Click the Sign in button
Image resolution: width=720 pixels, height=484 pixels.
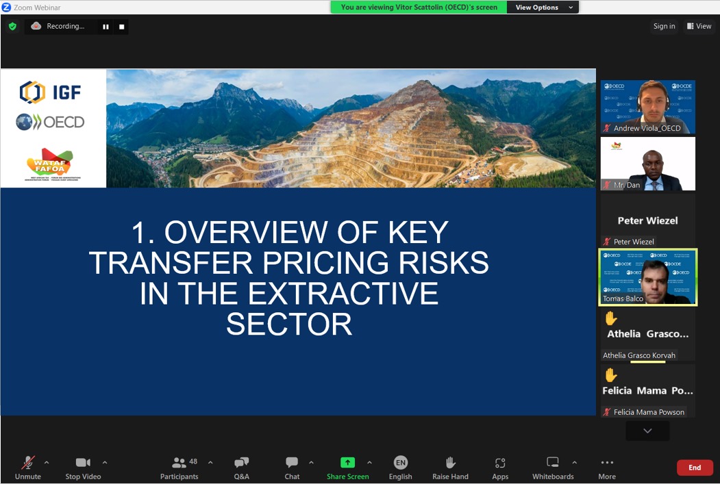[x=664, y=26]
